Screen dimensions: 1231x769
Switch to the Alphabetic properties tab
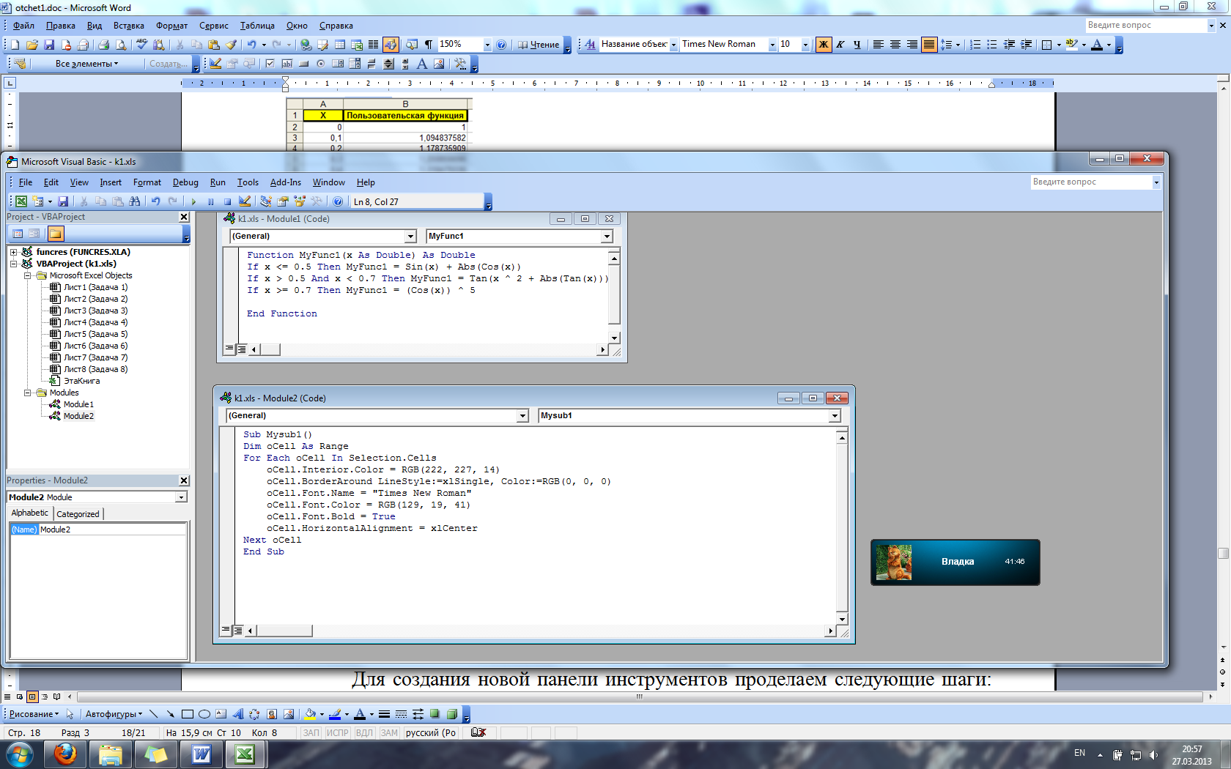click(30, 513)
